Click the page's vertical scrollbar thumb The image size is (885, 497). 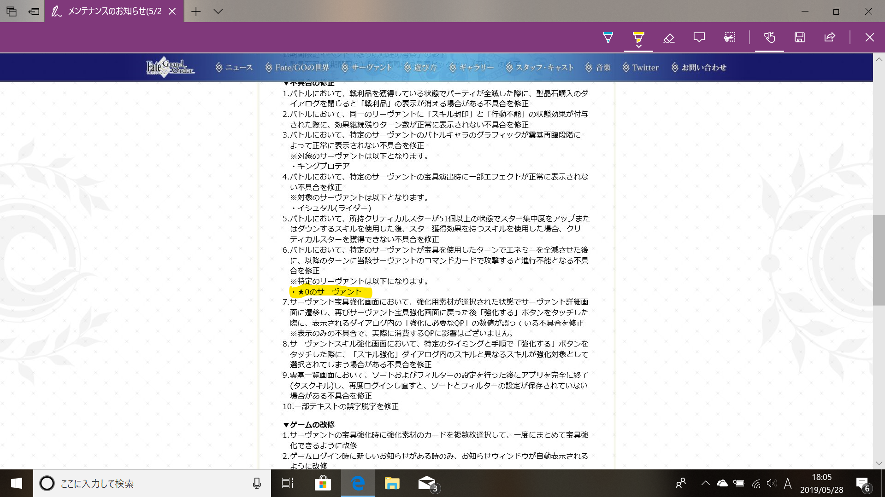pyautogui.click(x=879, y=260)
